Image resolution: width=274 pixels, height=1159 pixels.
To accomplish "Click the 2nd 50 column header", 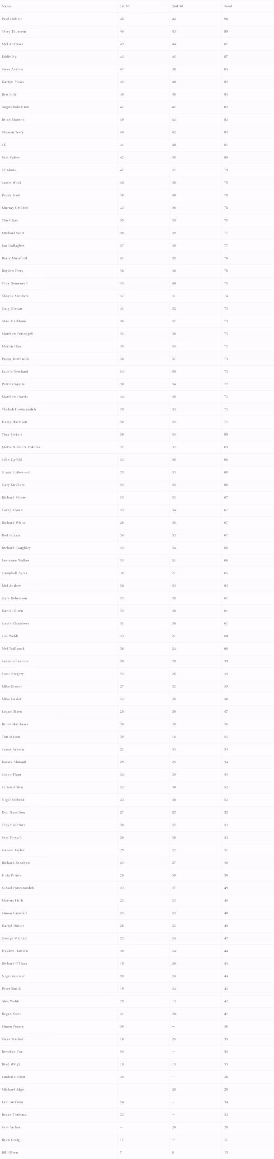I will click(177, 6).
